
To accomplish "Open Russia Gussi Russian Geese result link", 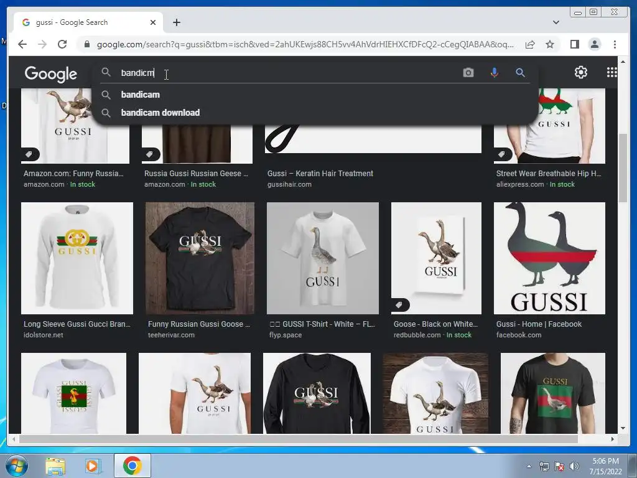I will 196,174.
